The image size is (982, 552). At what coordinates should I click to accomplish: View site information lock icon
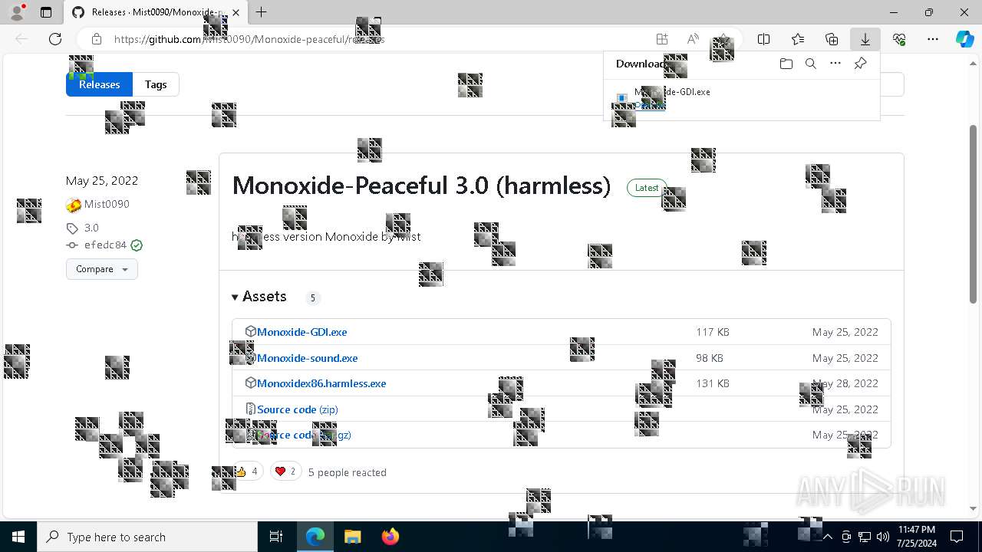tap(97, 39)
